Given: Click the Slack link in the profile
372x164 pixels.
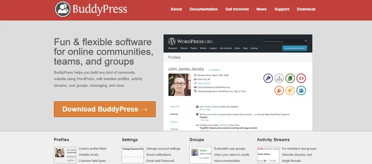Looking at the screenshot, I should point(243,91).
